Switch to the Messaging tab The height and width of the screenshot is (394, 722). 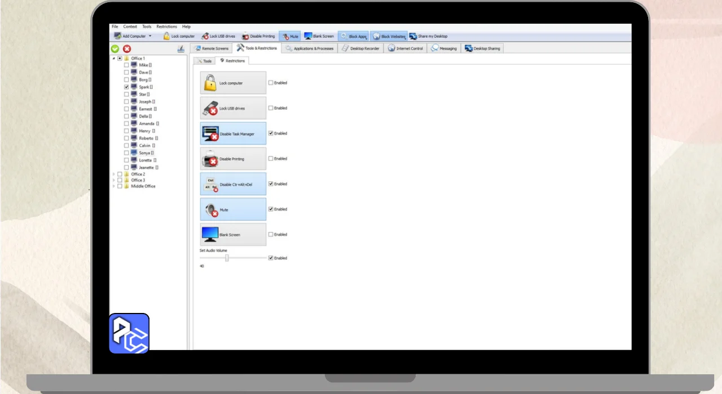pos(444,48)
